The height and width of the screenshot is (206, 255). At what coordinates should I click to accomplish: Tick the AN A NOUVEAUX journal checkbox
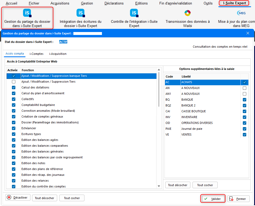(x=244, y=88)
